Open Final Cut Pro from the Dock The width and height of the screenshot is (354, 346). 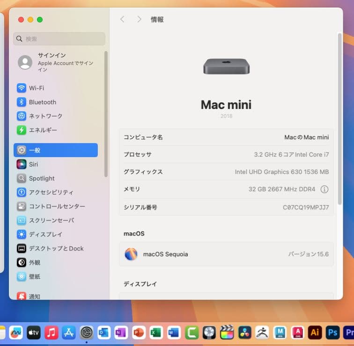227,332
